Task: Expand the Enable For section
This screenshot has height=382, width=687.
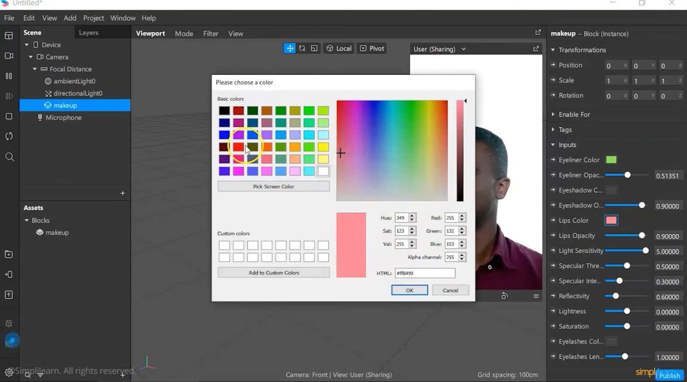Action: 553,115
